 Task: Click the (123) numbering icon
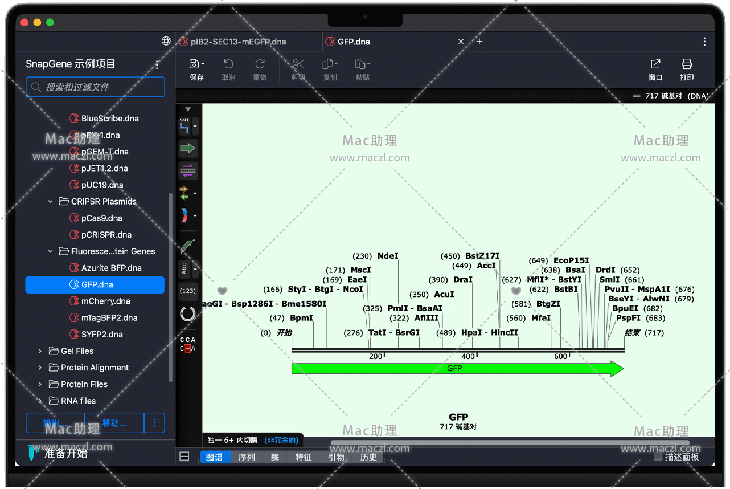tap(187, 291)
